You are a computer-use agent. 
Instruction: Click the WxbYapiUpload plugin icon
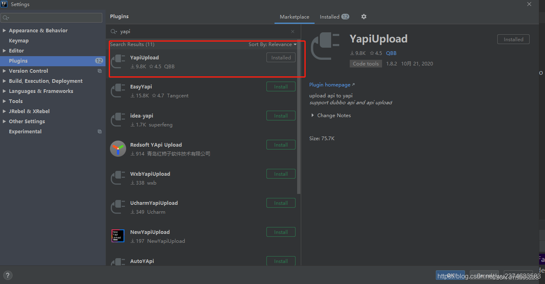click(118, 178)
